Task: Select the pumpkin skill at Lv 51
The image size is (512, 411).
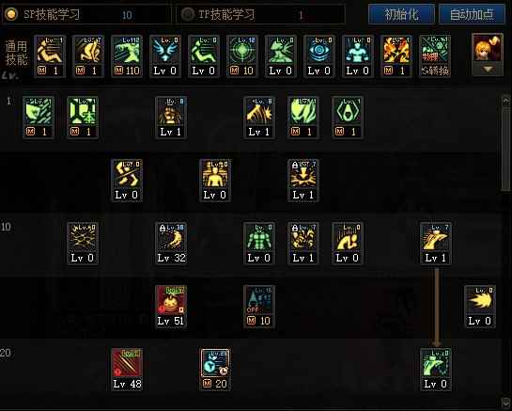Action: point(171,306)
